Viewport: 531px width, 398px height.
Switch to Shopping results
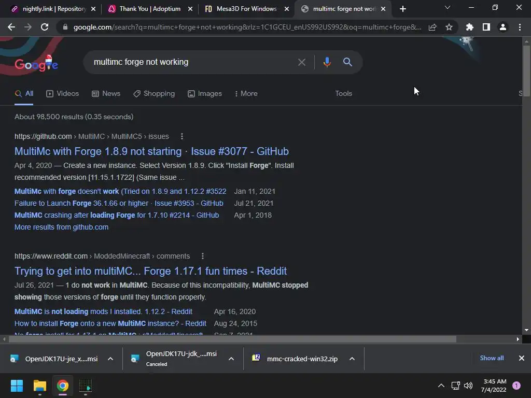click(x=154, y=94)
